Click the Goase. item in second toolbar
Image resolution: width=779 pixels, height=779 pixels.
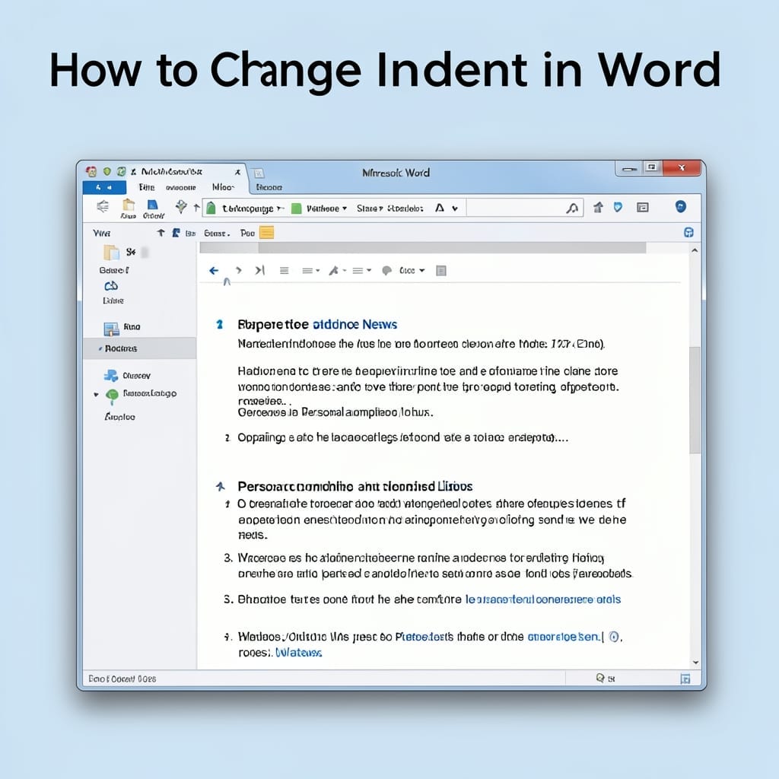pyautogui.click(x=217, y=234)
